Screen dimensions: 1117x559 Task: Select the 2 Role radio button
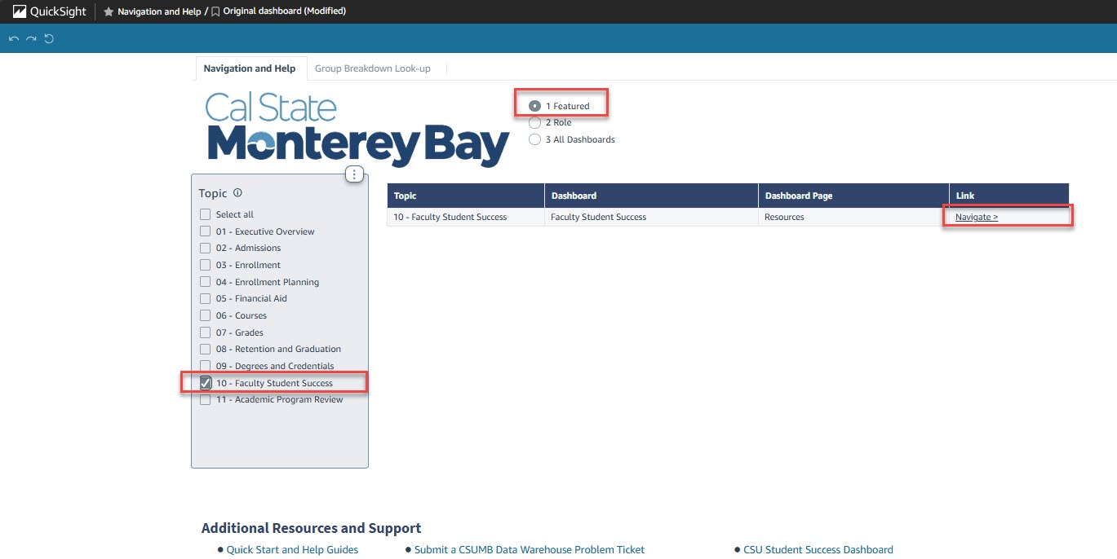[x=535, y=122]
